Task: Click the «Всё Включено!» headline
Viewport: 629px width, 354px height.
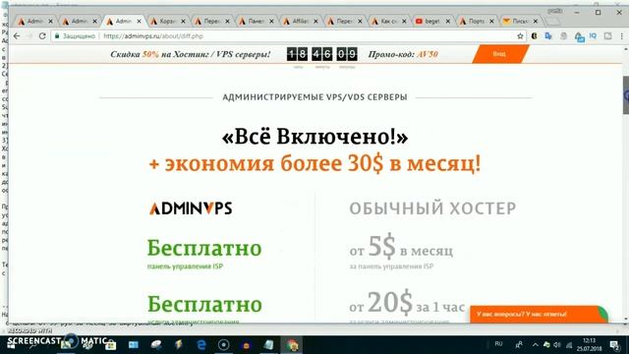Action: 314,137
